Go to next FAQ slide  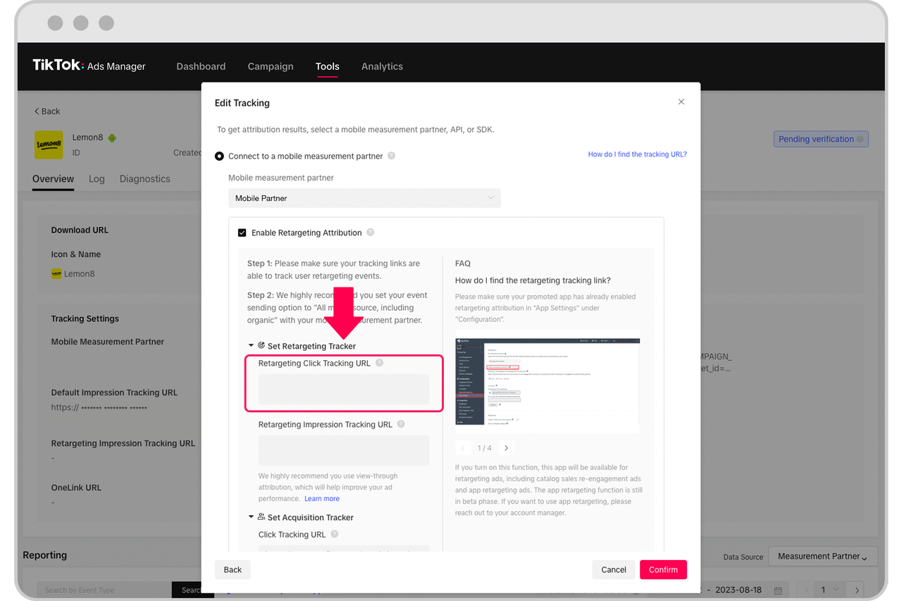(x=506, y=448)
